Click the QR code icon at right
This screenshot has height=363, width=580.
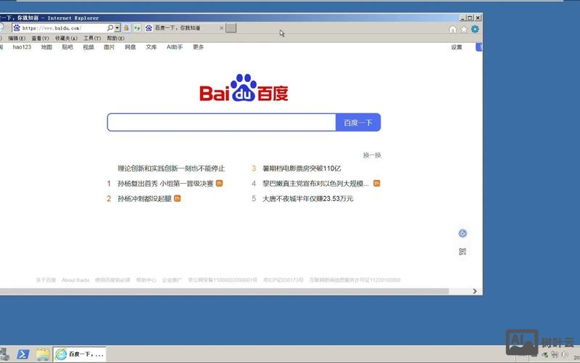pyautogui.click(x=463, y=252)
